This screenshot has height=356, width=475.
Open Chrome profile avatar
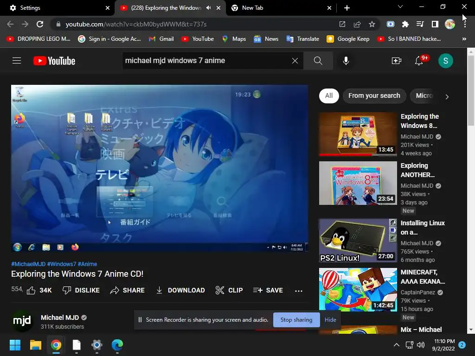point(450,24)
